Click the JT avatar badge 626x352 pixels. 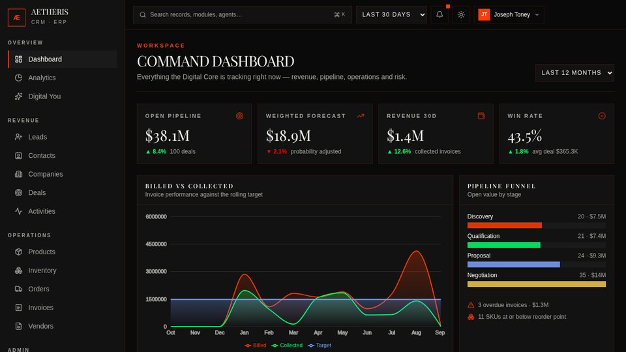pyautogui.click(x=484, y=15)
